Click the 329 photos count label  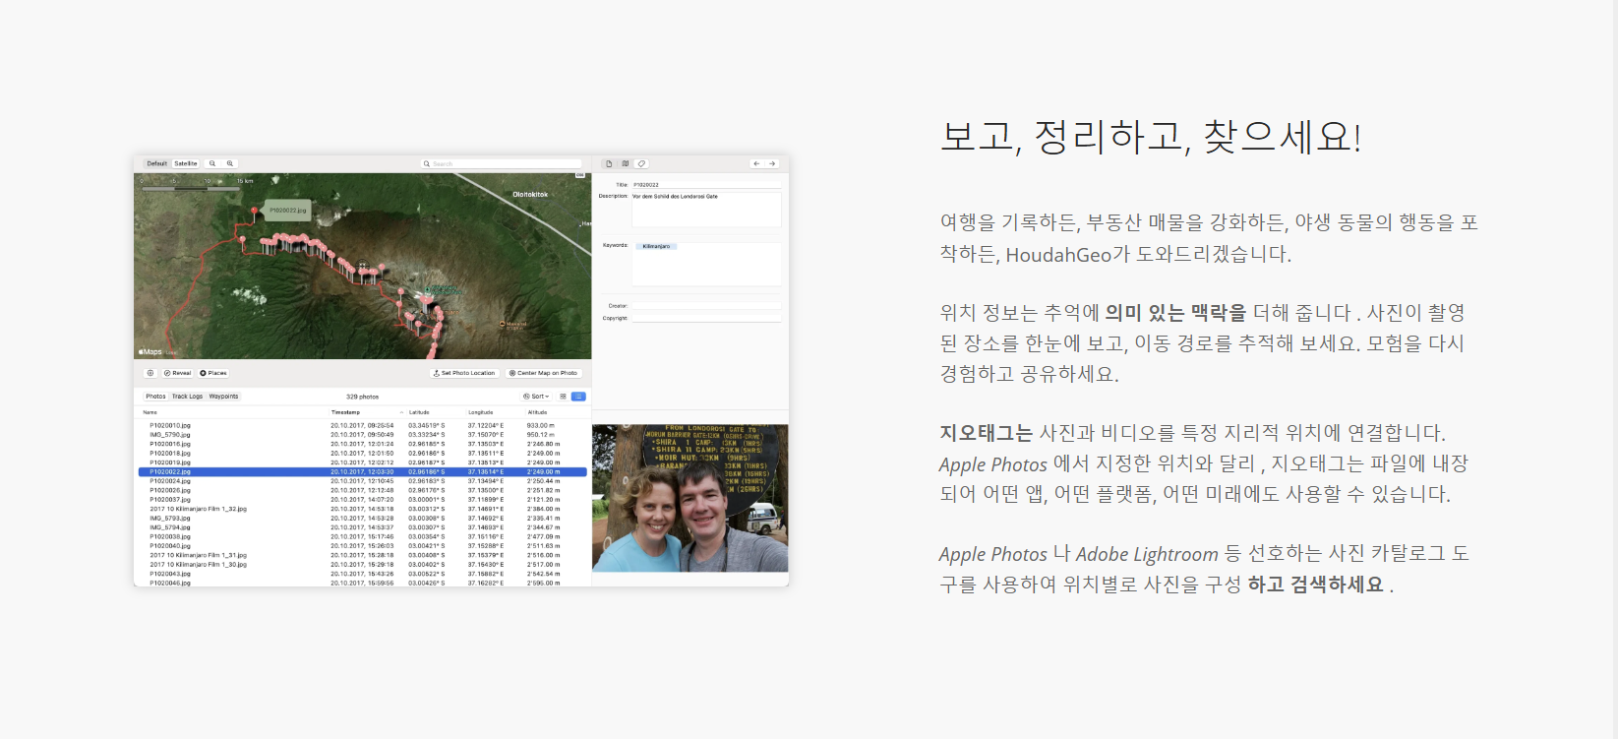pyautogui.click(x=362, y=397)
